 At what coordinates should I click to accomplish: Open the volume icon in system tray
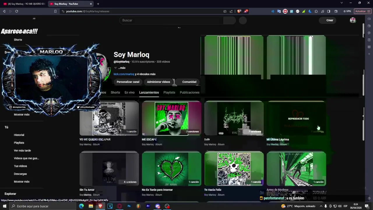(340, 206)
